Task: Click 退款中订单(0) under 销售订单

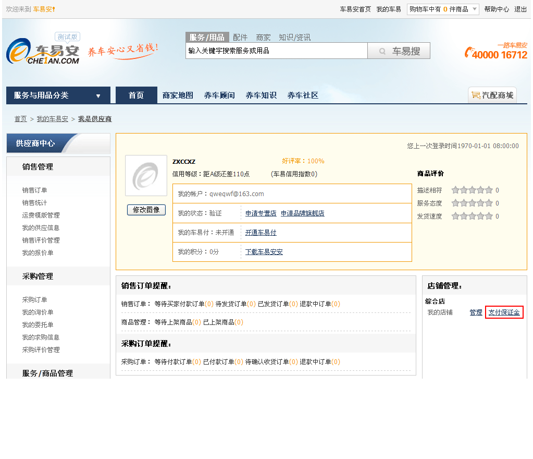Action: 320,304
